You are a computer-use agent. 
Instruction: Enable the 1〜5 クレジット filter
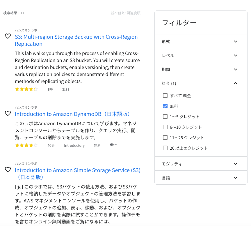[165, 116]
